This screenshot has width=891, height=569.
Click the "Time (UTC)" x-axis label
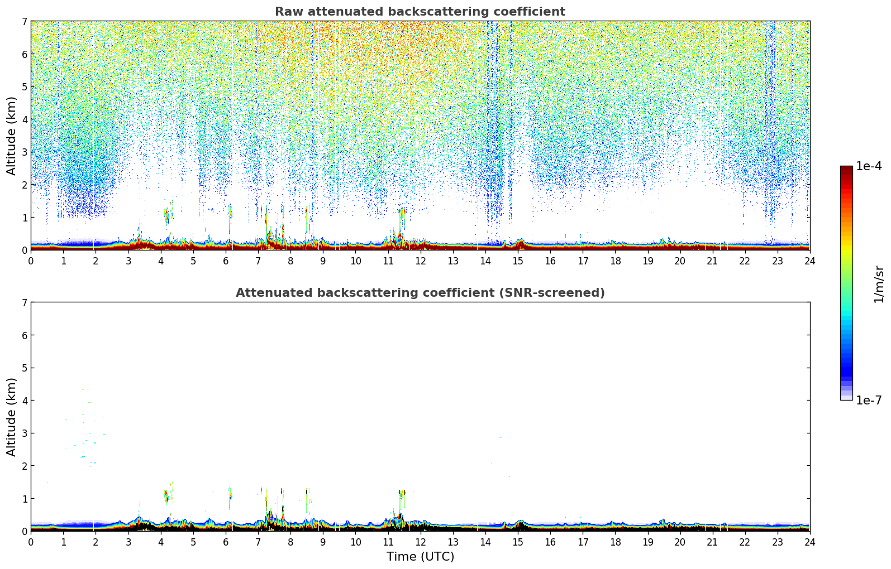click(x=420, y=556)
